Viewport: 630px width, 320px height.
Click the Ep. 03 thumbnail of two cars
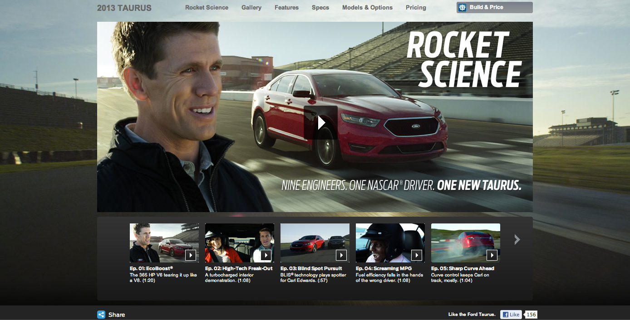315,243
